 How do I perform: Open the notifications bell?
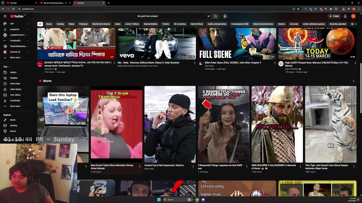(345, 16)
